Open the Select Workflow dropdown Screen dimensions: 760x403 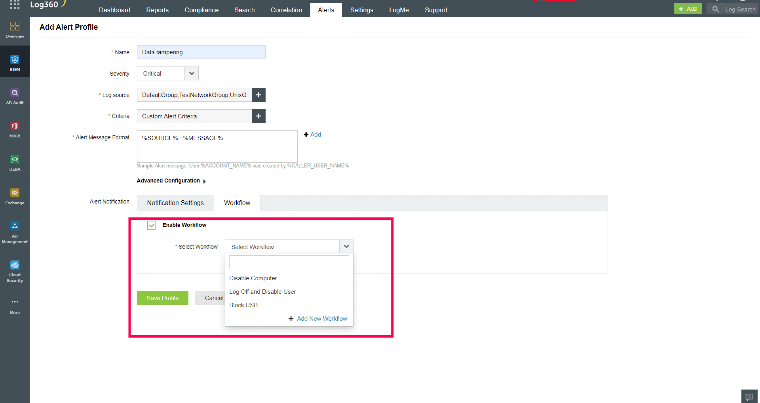(346, 246)
